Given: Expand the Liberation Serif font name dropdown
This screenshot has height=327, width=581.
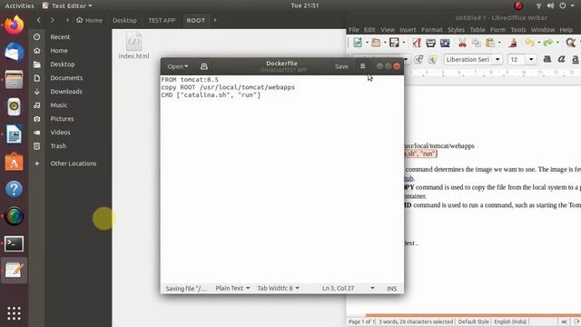Looking at the screenshot, I should 497,59.
